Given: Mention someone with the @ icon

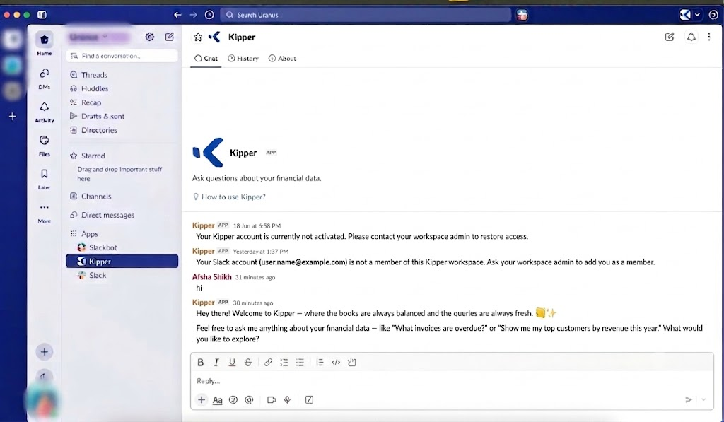Looking at the screenshot, I should click(x=249, y=400).
